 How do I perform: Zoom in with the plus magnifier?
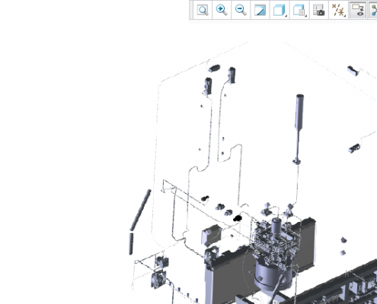[x=222, y=10]
